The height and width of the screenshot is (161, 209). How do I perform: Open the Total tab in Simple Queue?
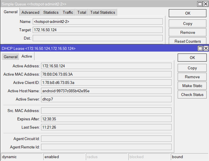tap(82, 13)
